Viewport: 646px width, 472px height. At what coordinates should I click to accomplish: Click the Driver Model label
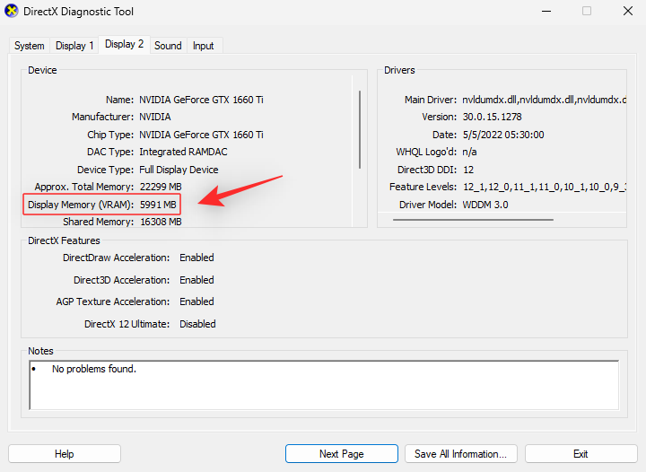tap(428, 205)
